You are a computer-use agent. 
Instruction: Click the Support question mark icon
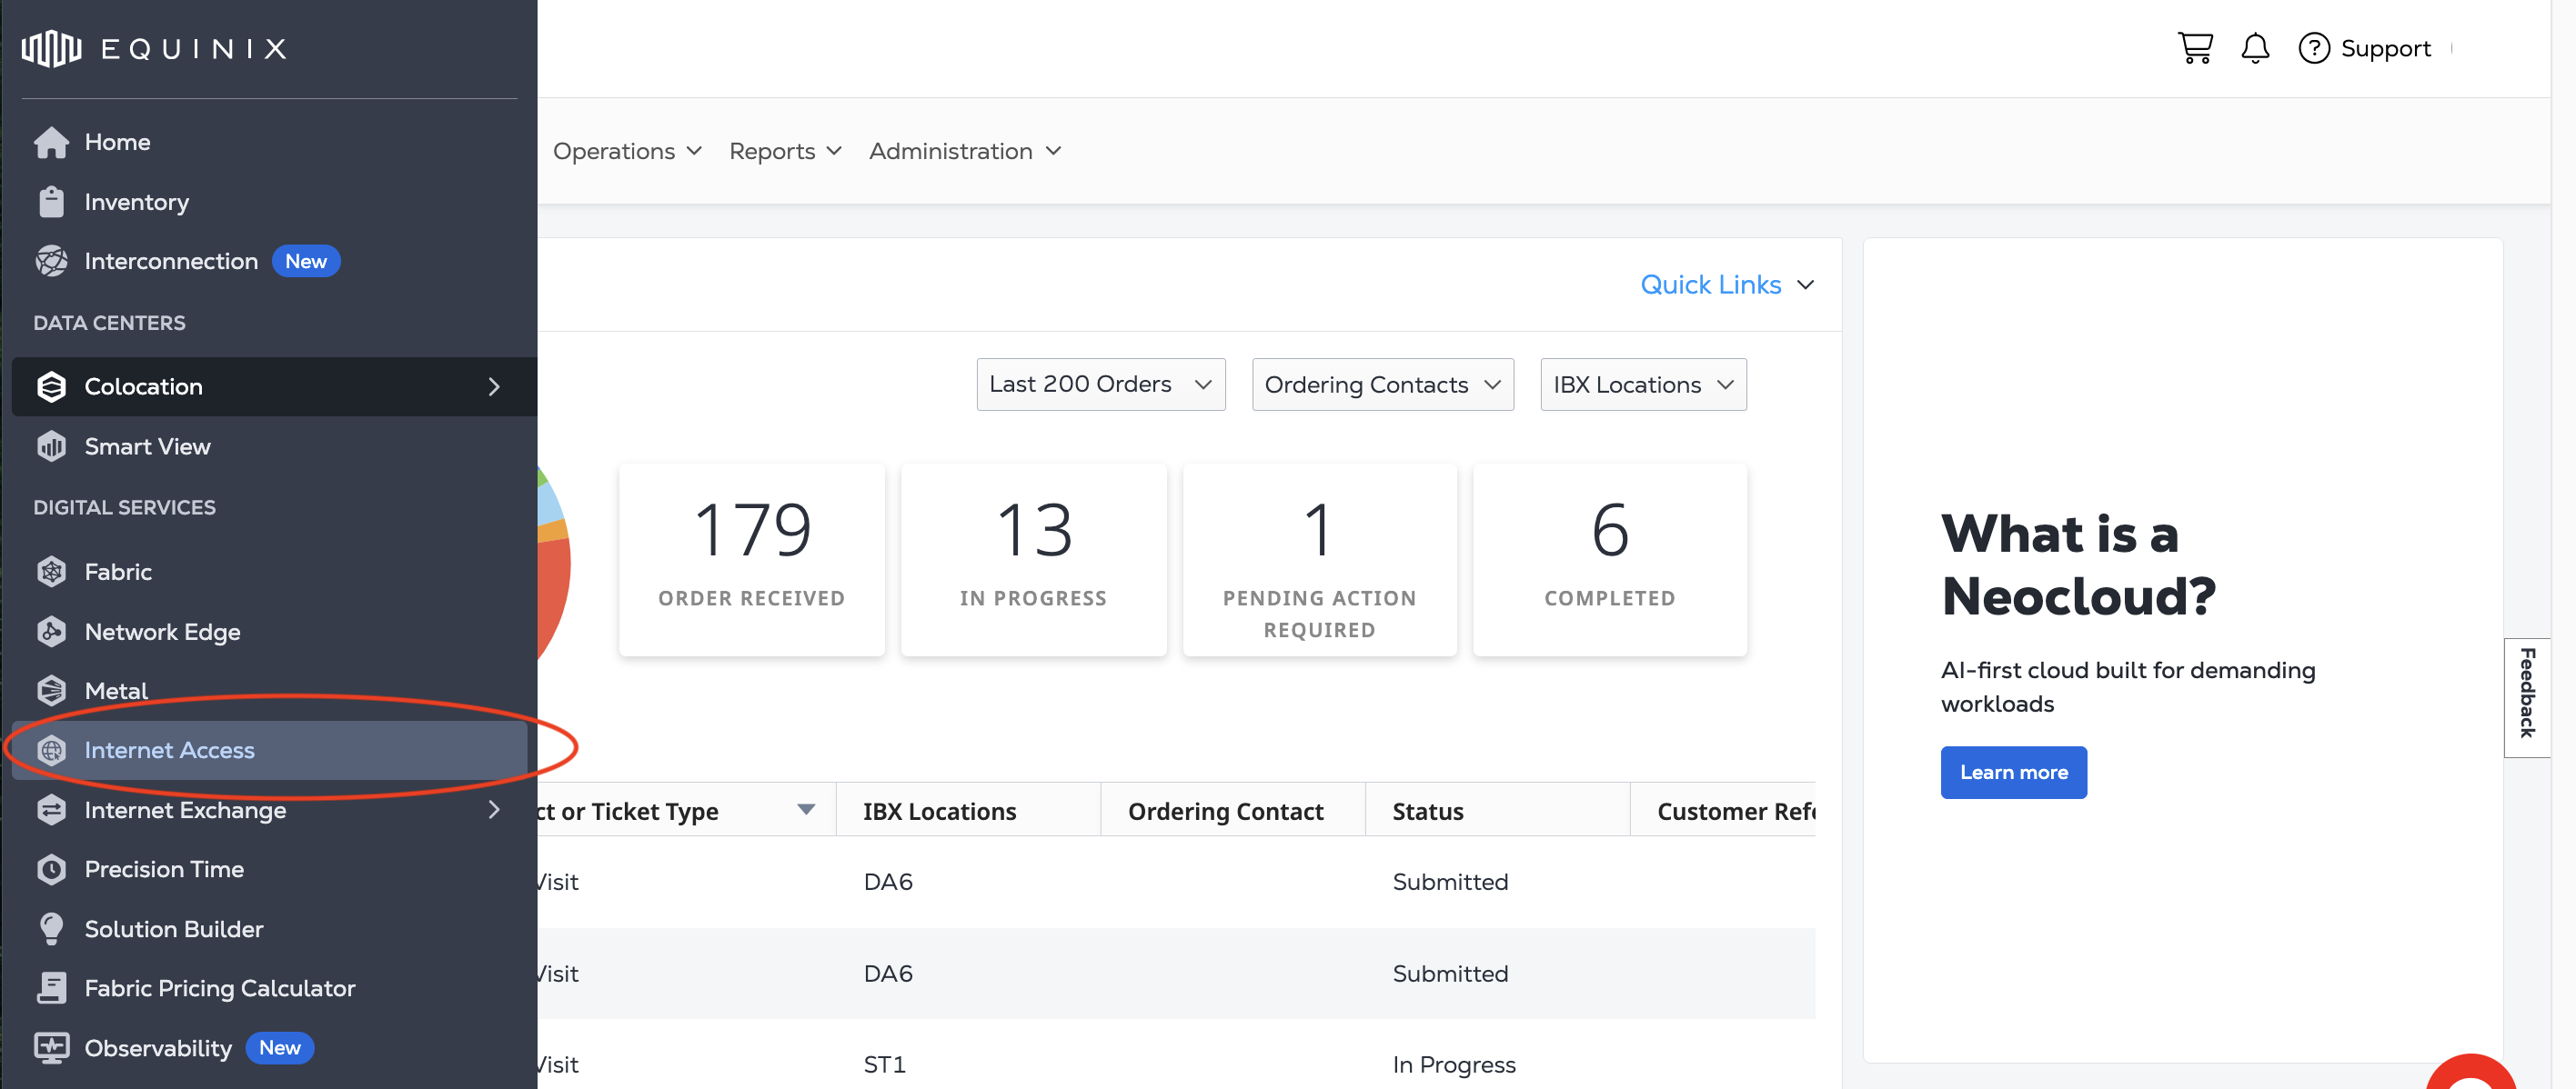[x=2313, y=48]
